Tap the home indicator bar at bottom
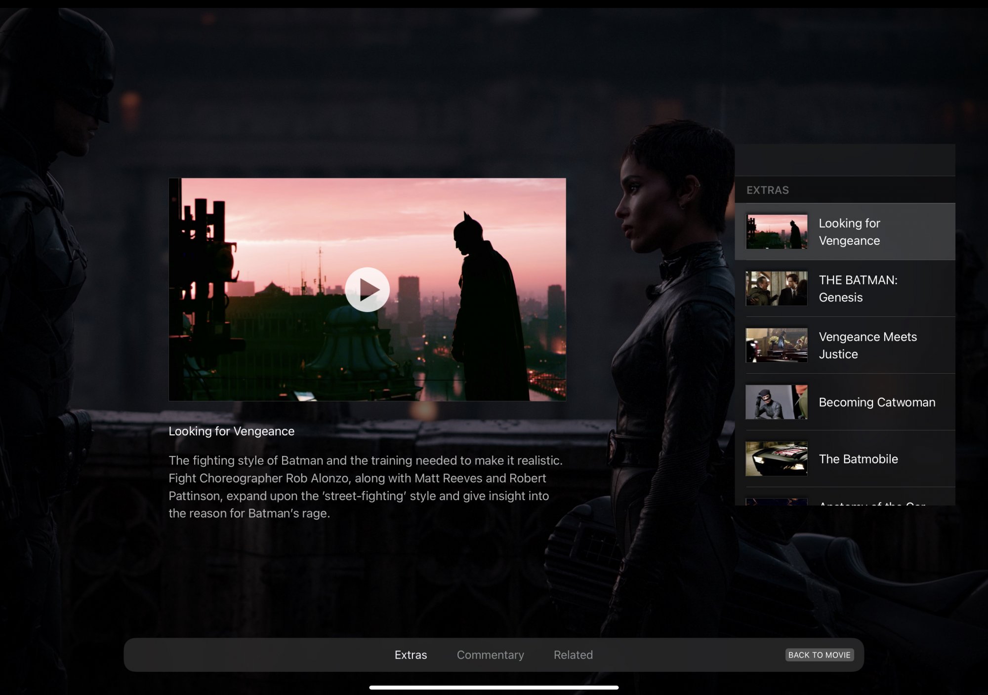Image resolution: width=988 pixels, height=695 pixels. (x=494, y=687)
